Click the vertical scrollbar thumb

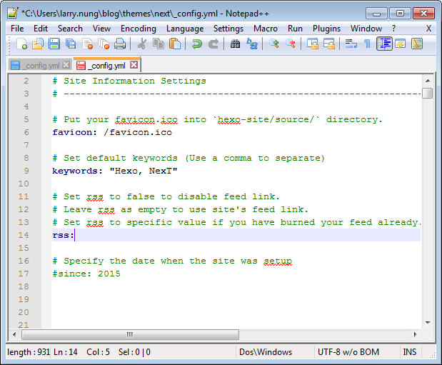point(428,94)
